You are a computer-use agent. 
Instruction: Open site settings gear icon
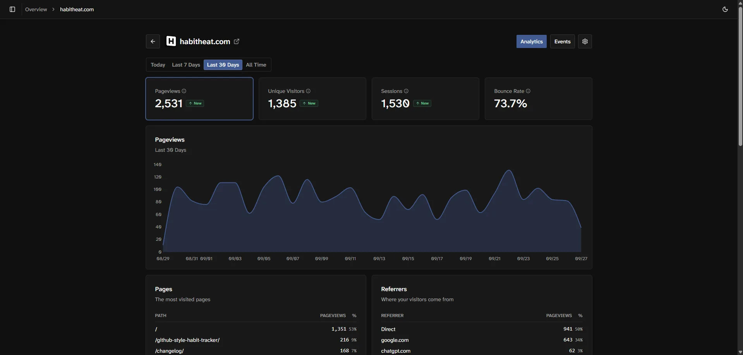pos(585,41)
